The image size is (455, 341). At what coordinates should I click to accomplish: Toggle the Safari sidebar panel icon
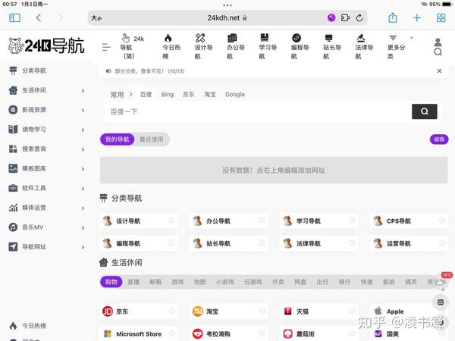point(14,18)
